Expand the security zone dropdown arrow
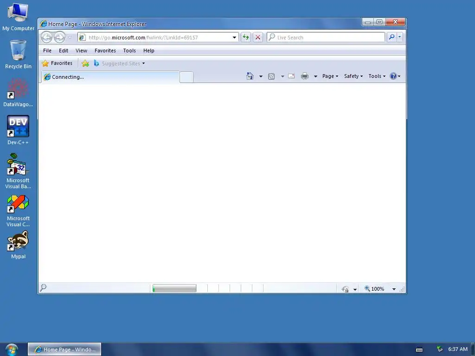Viewport: 475px width, 356px height. (355, 289)
